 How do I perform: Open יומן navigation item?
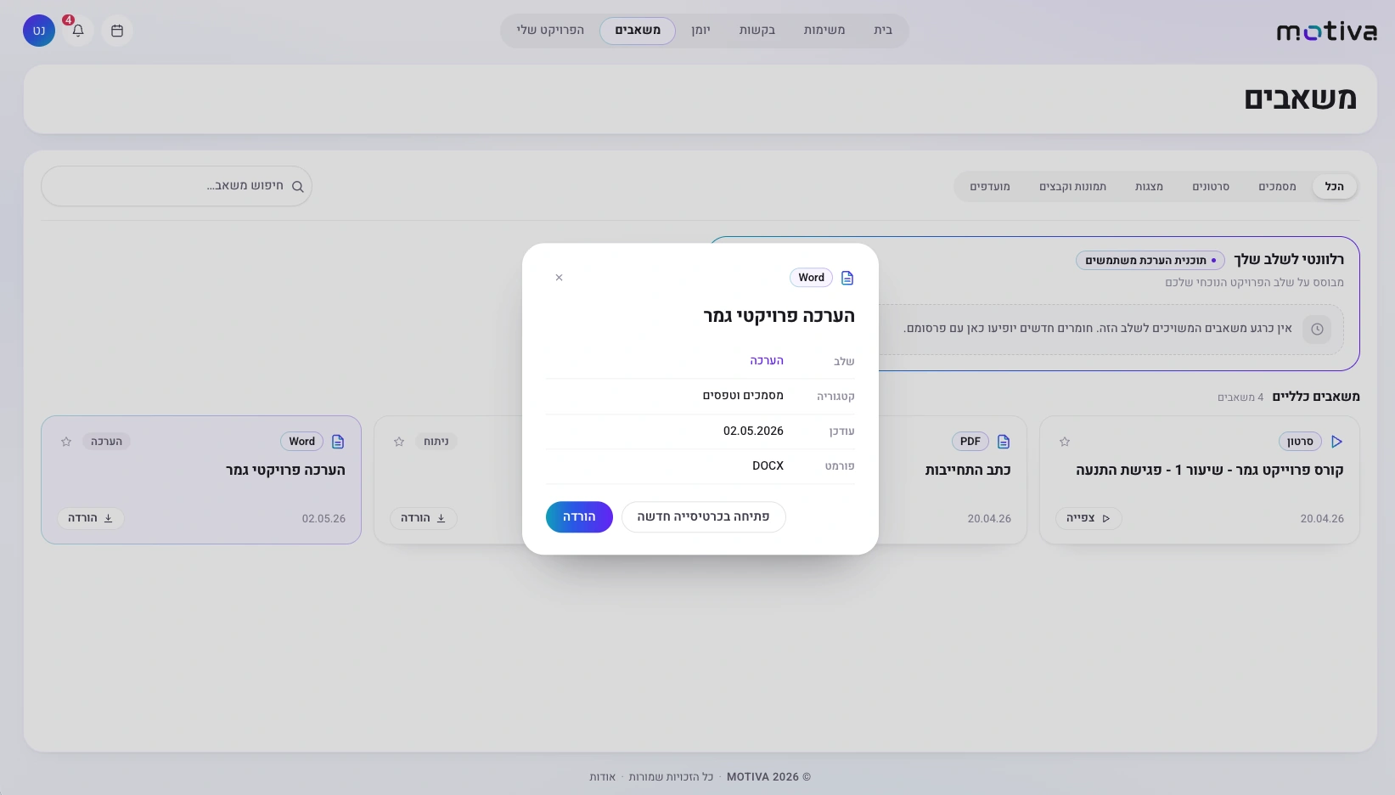pos(700,31)
